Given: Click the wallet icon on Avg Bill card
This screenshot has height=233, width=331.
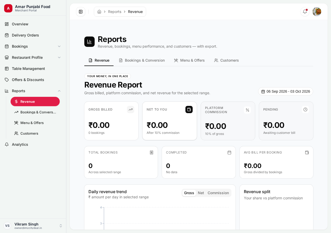Looking at the screenshot, I should [x=307, y=152].
